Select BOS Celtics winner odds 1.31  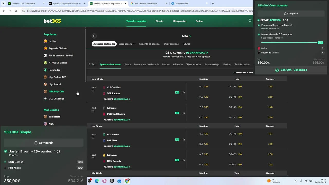click(270, 134)
